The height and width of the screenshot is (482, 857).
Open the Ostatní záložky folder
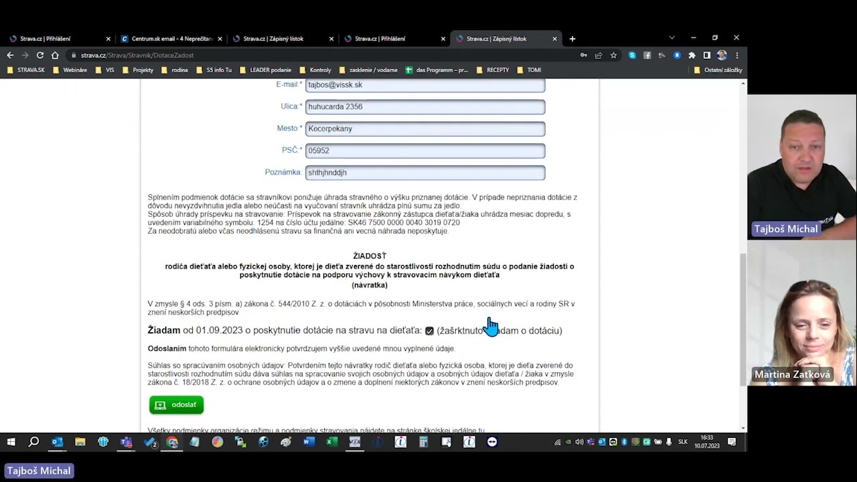pyautogui.click(x=718, y=70)
